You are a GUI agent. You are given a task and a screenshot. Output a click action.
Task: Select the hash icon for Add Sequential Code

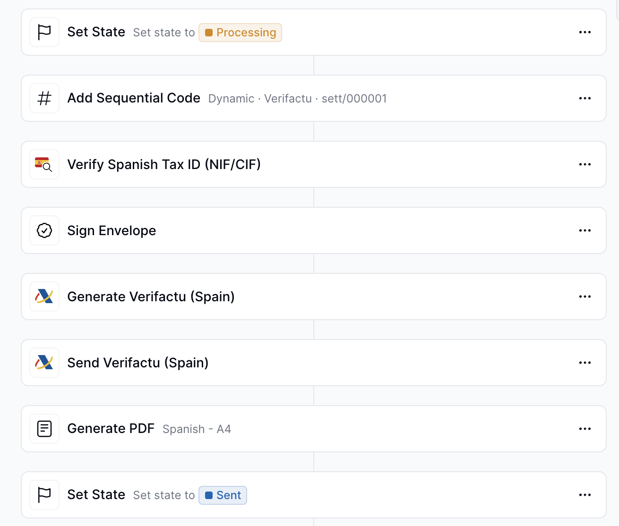[44, 98]
